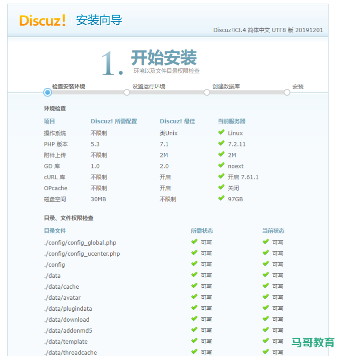
Task: Click the green check beside 关闭 for OPcache
Action: (x=221, y=187)
